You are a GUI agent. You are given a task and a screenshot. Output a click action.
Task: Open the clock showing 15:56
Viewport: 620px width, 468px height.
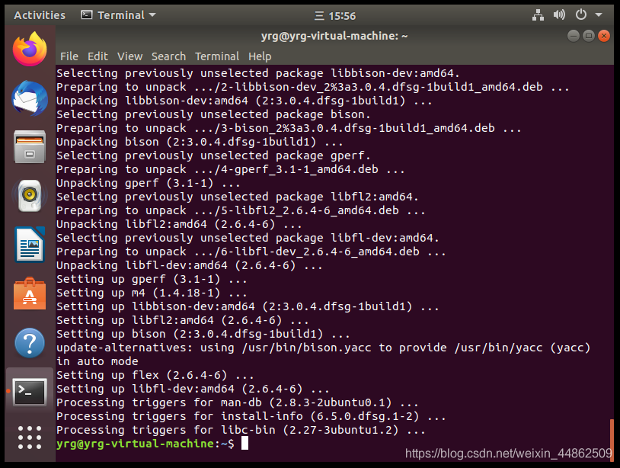pyautogui.click(x=335, y=16)
